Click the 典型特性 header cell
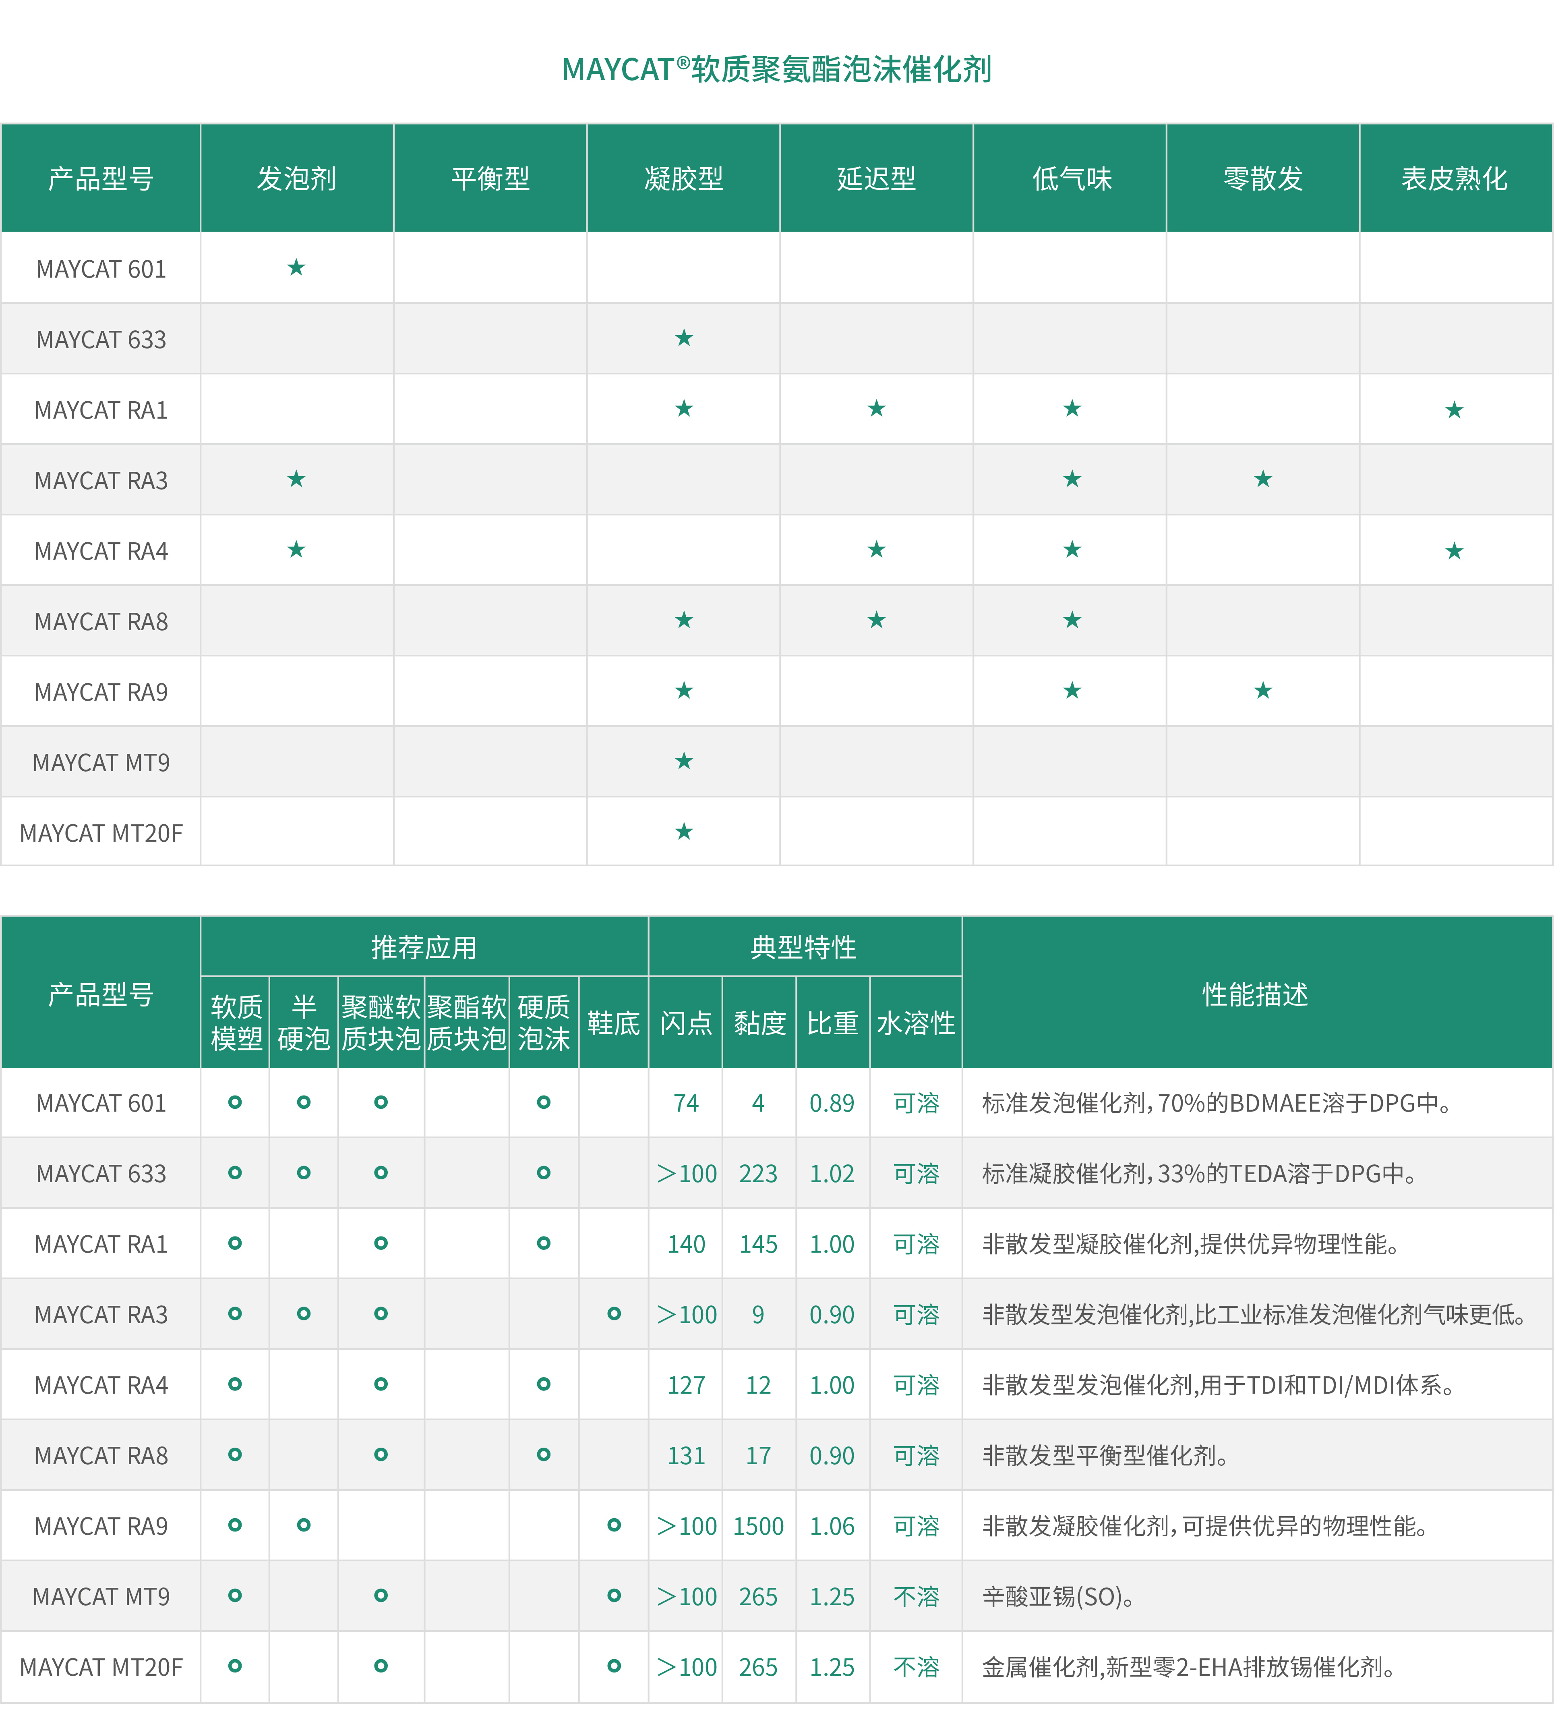The image size is (1554, 1716). pos(804,946)
